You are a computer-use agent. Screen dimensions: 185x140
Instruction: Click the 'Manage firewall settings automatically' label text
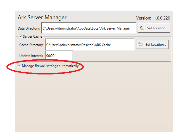tap(50, 66)
